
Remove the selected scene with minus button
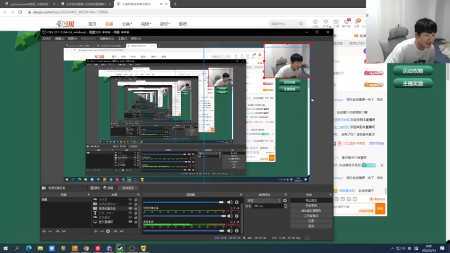coord(50,231)
